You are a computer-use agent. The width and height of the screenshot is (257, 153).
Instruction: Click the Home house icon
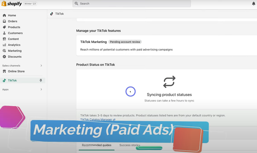[4, 15]
